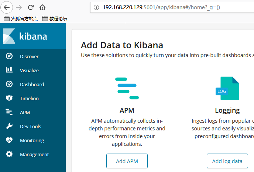Select the Discover menu label
The width and height of the screenshot is (254, 172).
(29, 56)
